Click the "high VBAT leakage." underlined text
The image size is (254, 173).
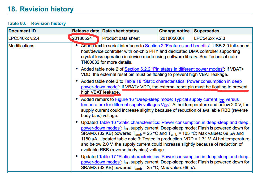[100, 92]
